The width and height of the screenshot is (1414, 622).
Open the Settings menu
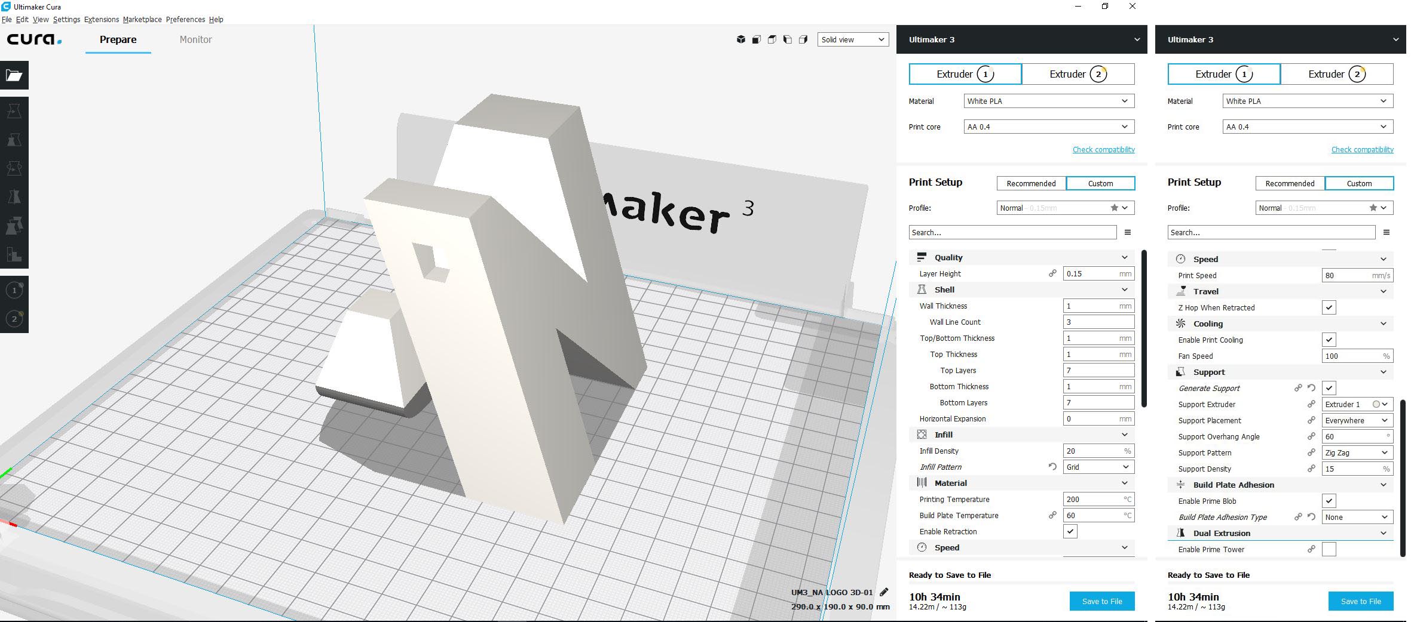66,19
